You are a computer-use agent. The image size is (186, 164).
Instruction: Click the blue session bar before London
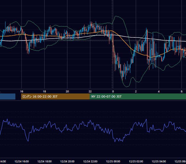click(8, 96)
